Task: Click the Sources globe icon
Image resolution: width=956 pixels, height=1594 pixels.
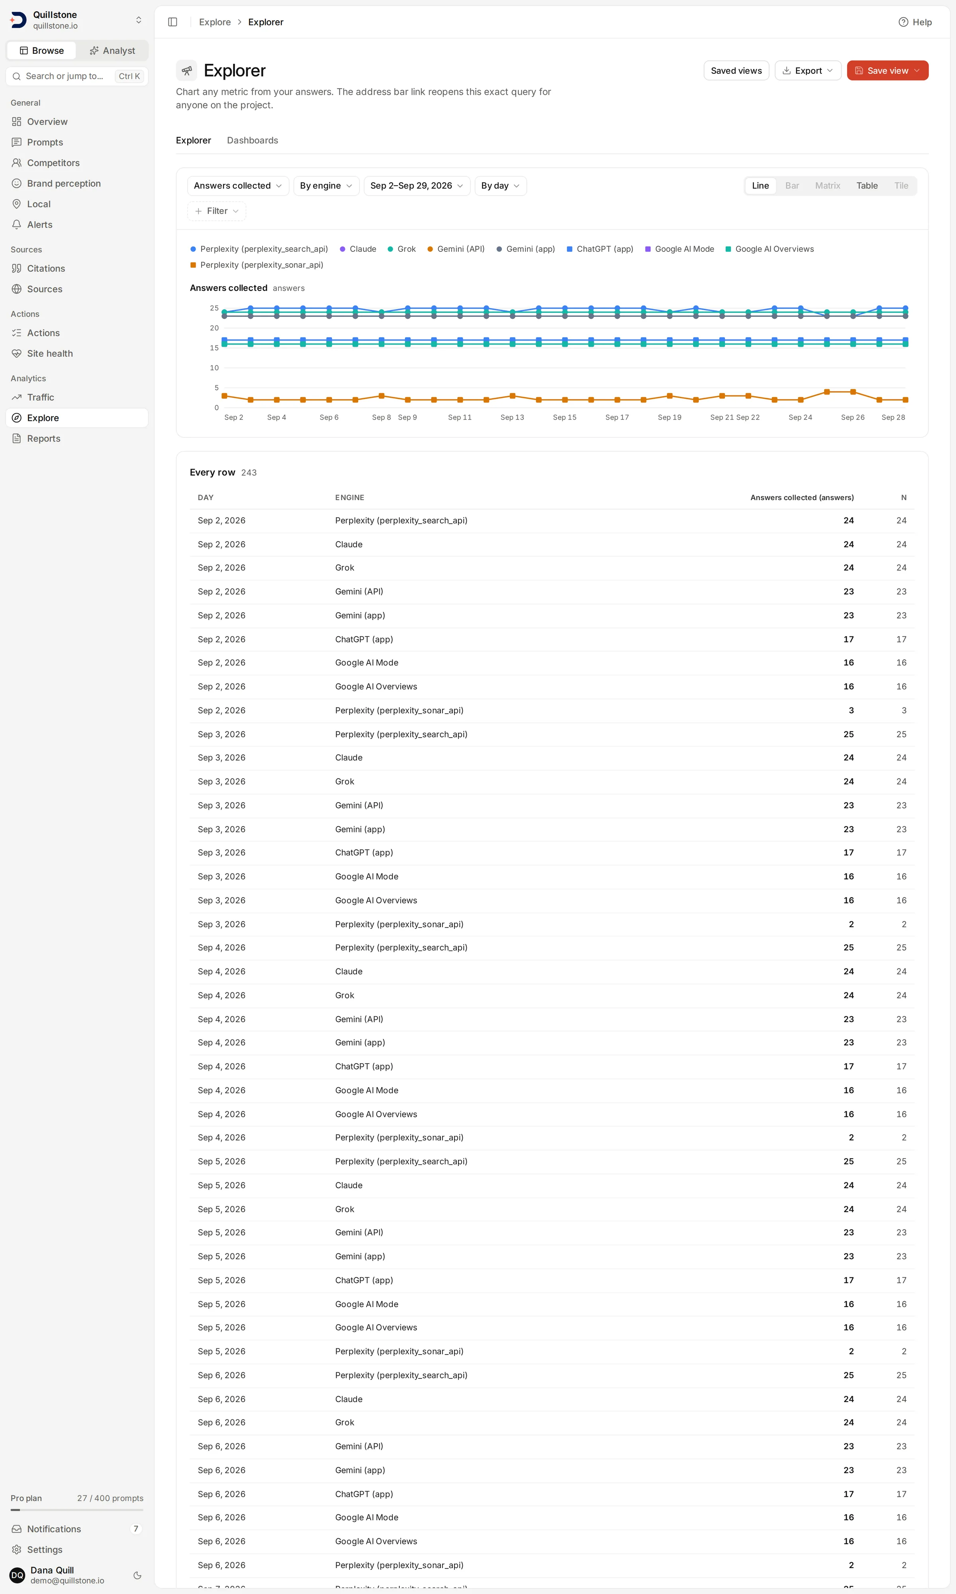Action: (x=17, y=289)
